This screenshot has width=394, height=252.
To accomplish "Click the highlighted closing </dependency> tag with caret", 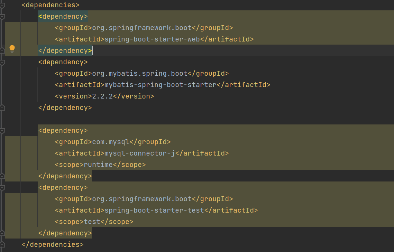I will pos(65,51).
